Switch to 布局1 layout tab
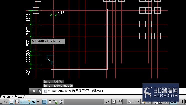The width and height of the screenshot is (186, 105). click(6, 97)
